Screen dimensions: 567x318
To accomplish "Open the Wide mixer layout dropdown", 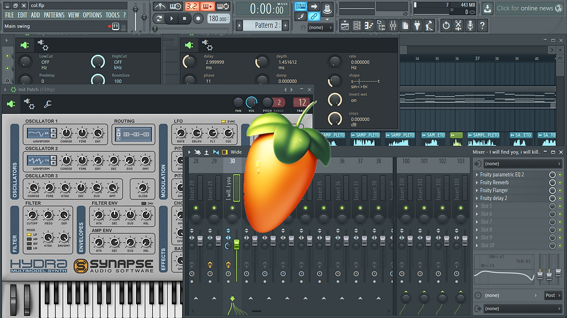I will (236, 152).
